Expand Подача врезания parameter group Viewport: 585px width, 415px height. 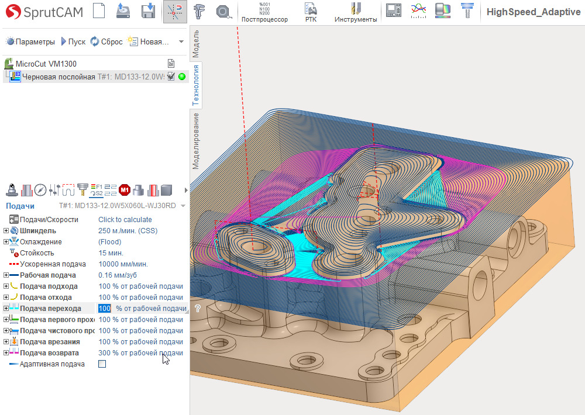tap(6, 341)
